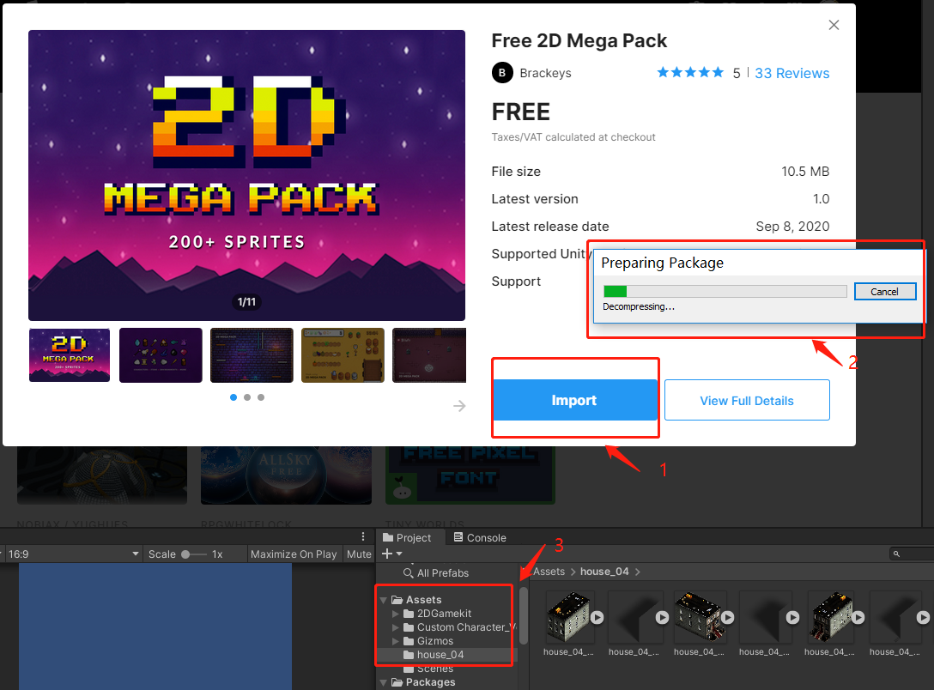This screenshot has width=934, height=690.
Task: Click the next arrow in thumbnail carousel
Action: tap(459, 406)
